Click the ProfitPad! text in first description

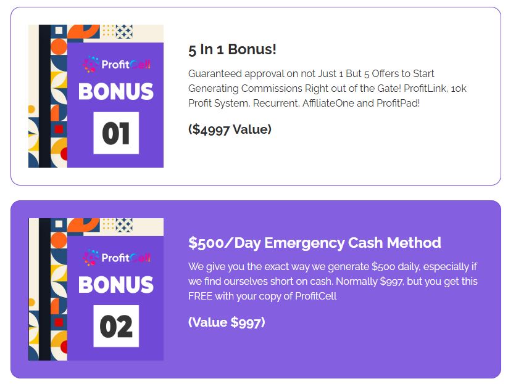click(x=398, y=103)
